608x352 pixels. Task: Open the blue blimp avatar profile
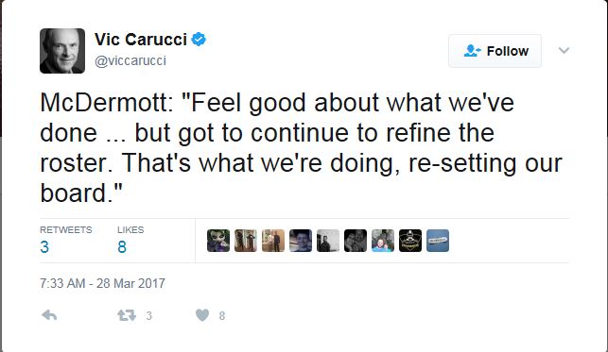[x=438, y=241]
